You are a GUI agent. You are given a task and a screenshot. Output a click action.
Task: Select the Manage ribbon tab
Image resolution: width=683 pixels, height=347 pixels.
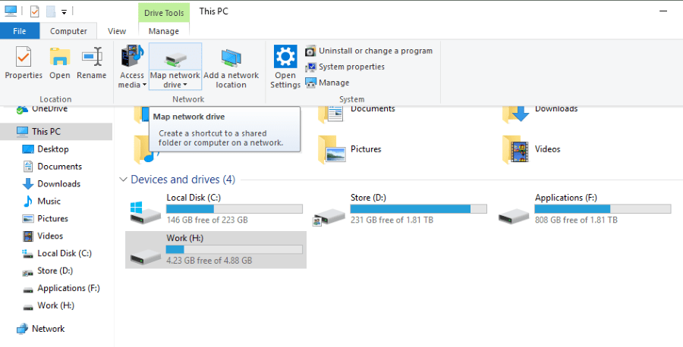point(164,31)
